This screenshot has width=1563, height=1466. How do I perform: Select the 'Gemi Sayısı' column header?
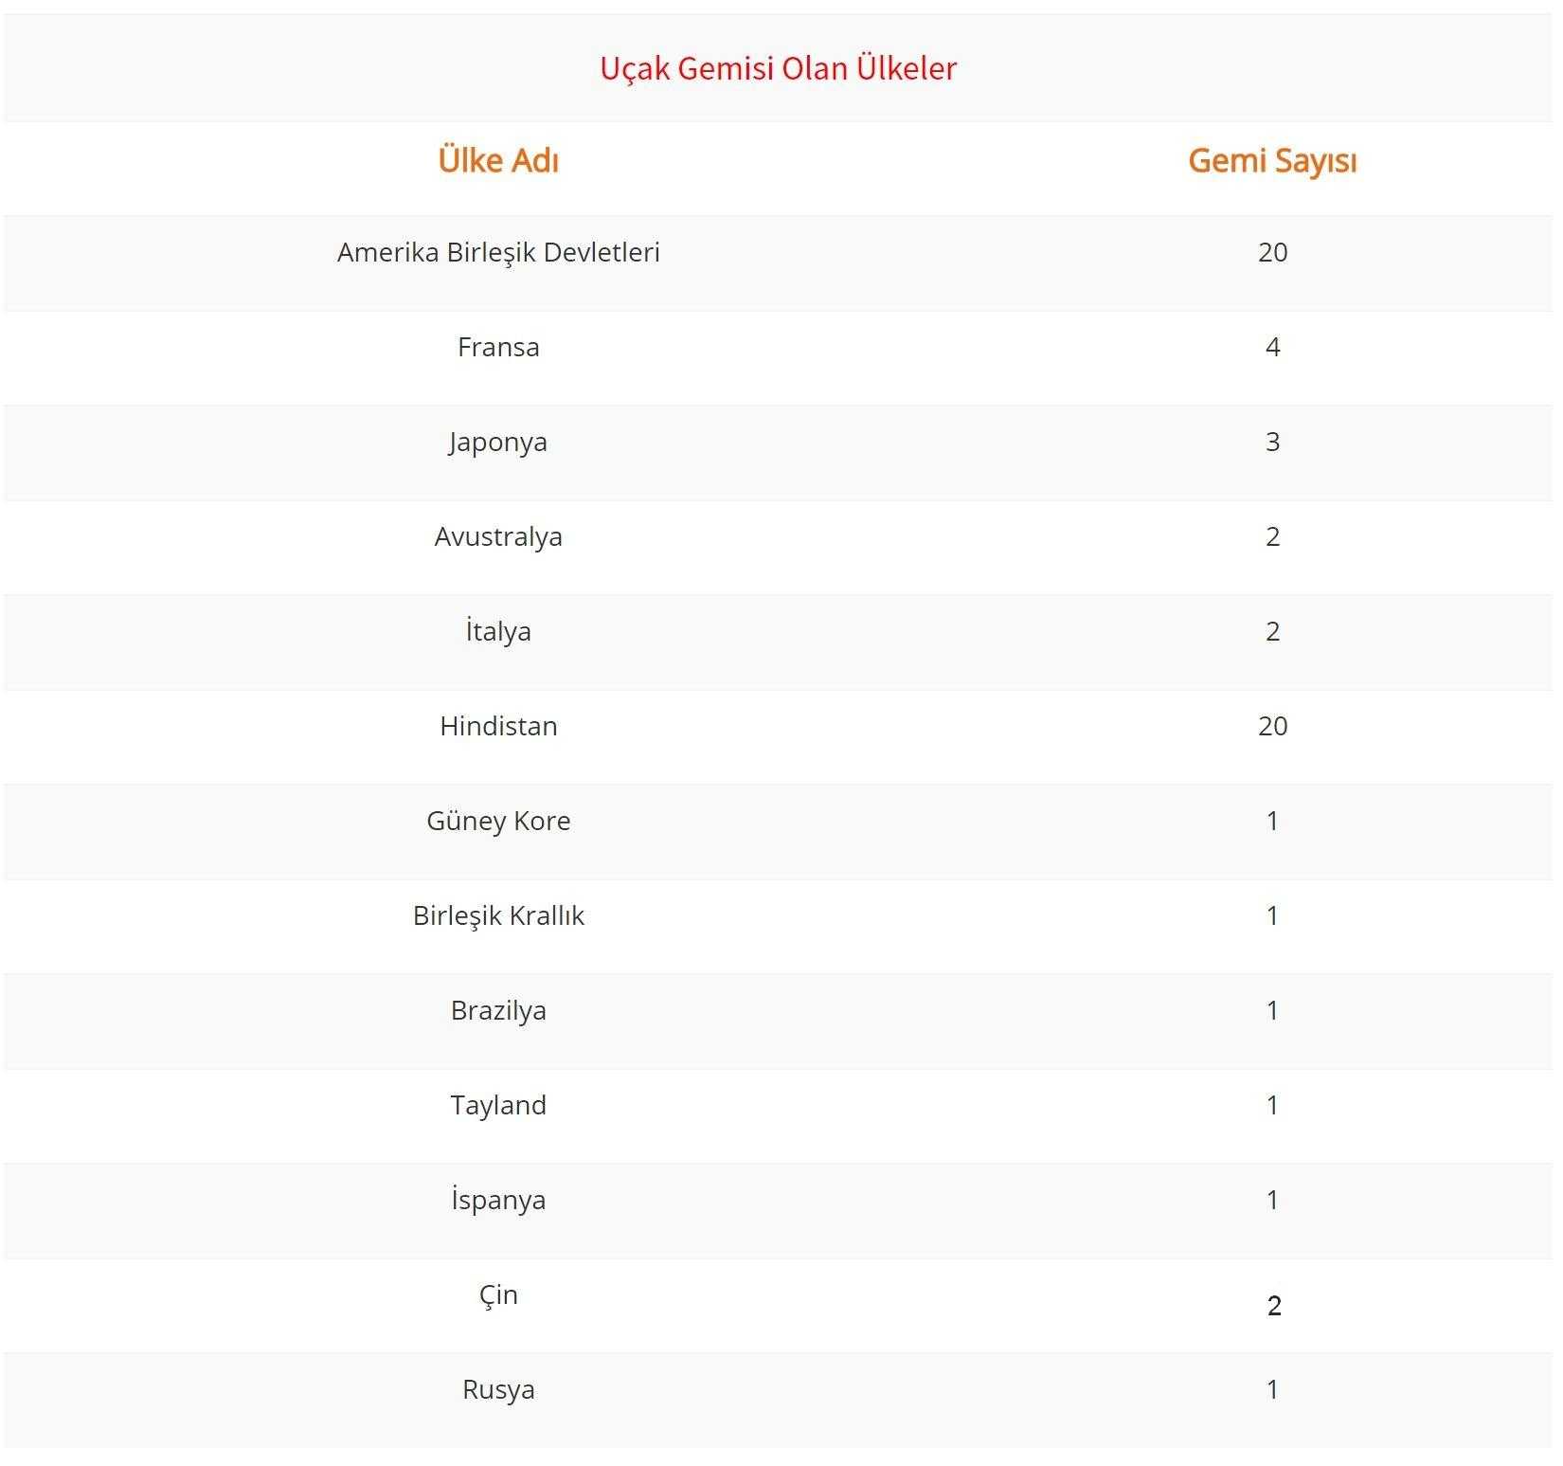[1272, 160]
